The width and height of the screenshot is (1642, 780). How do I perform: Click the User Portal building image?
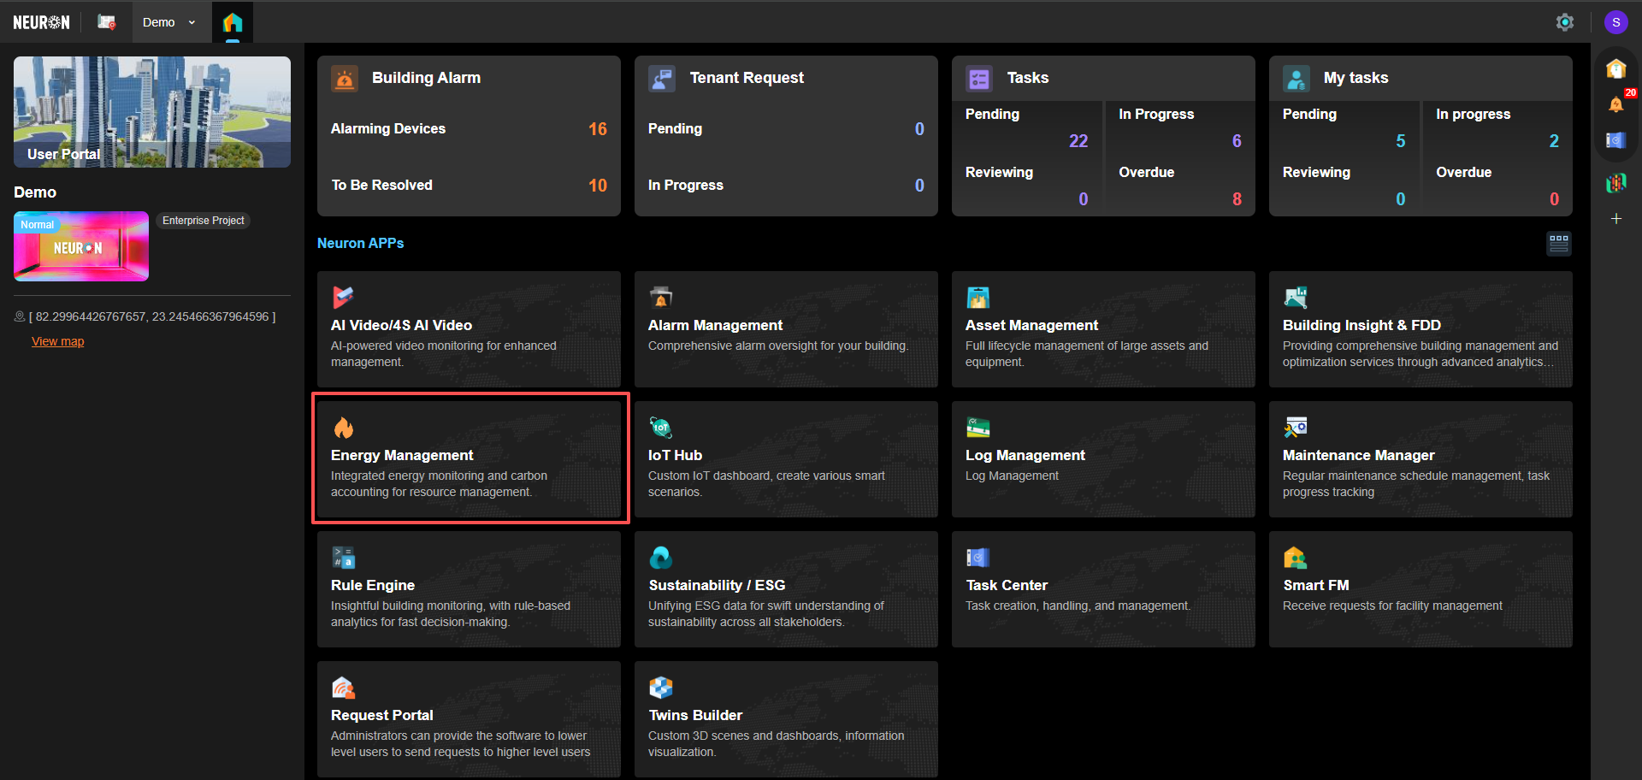(152, 111)
